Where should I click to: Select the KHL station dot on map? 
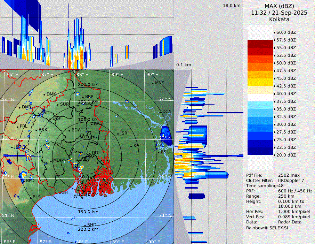(x=131, y=146)
